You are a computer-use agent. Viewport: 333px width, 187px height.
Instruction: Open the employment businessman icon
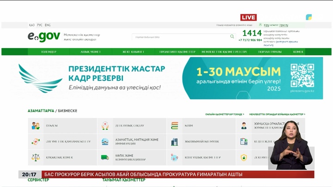244,126
